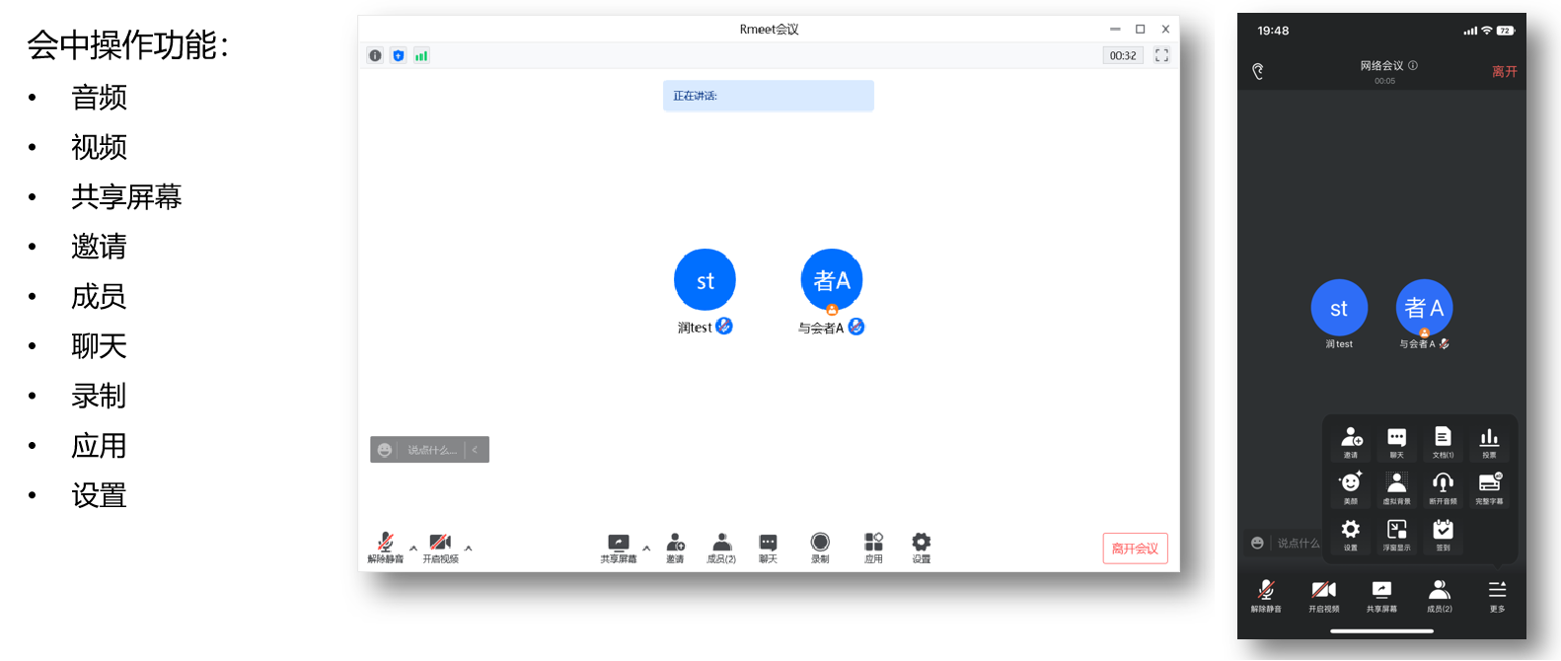Image resolution: width=1561 pixels, height=661 pixels.
Task: Click the green network signal bars icon
Action: (x=421, y=56)
